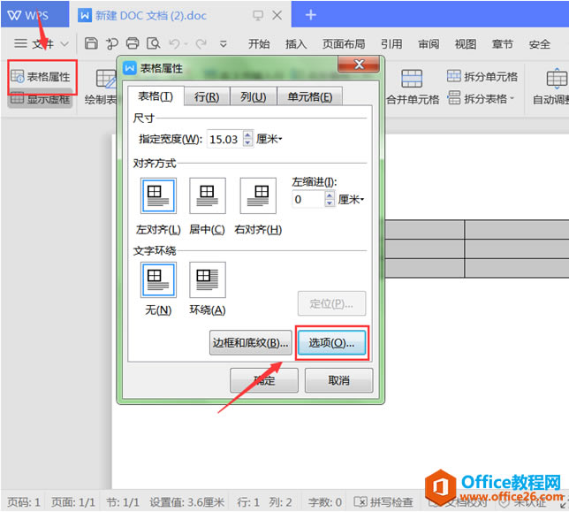
Task: Click 拆分单元格 in the ribbon
Action: click(482, 76)
